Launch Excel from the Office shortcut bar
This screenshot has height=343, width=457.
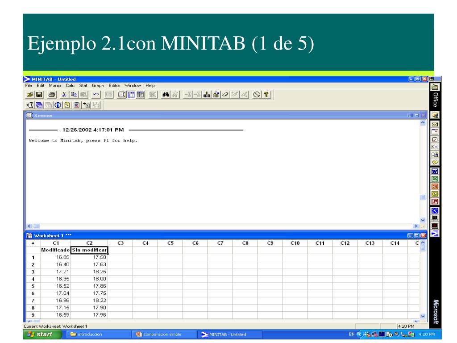[x=435, y=179]
